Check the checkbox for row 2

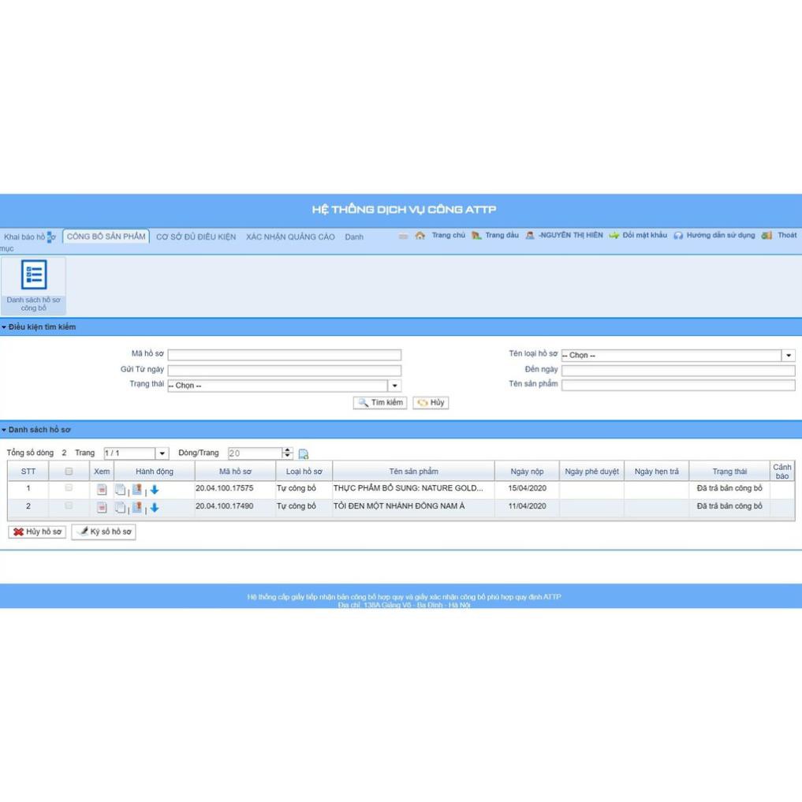click(x=69, y=506)
